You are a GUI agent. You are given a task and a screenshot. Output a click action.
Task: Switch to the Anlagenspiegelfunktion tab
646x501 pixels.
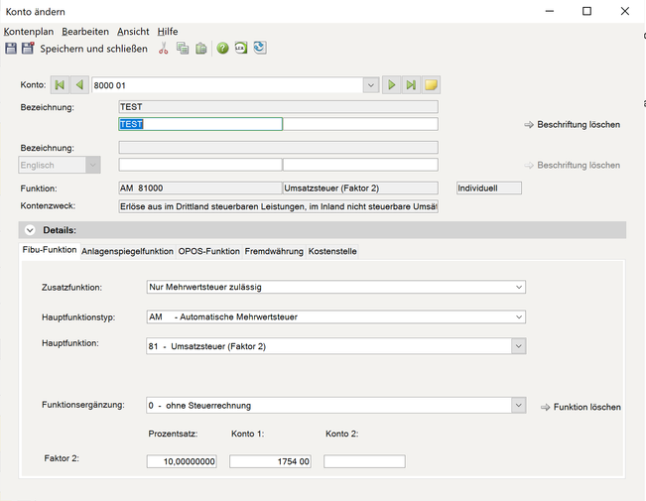point(127,251)
